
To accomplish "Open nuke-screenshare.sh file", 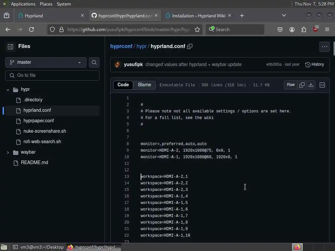I will [44, 131].
